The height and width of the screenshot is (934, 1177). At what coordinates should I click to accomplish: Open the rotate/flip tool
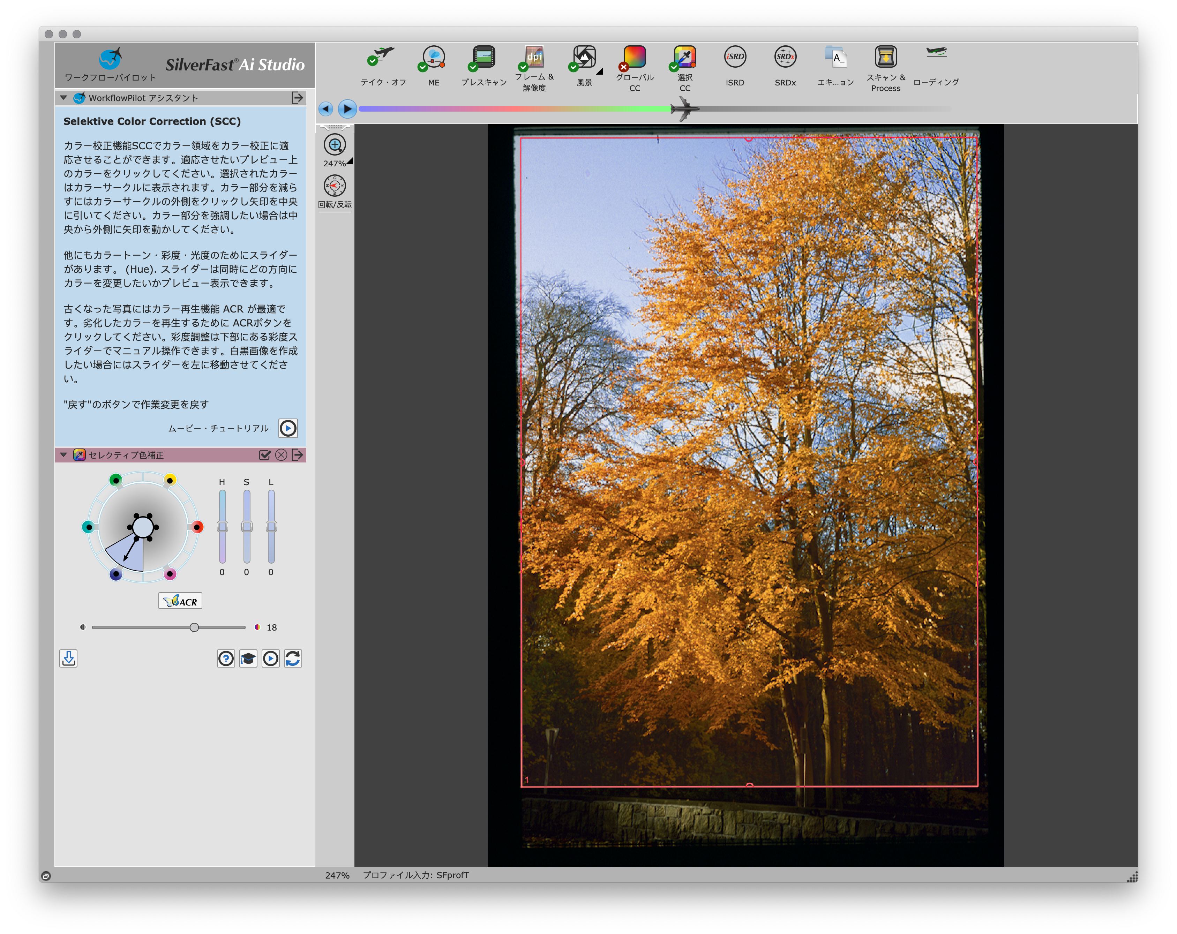(x=335, y=186)
